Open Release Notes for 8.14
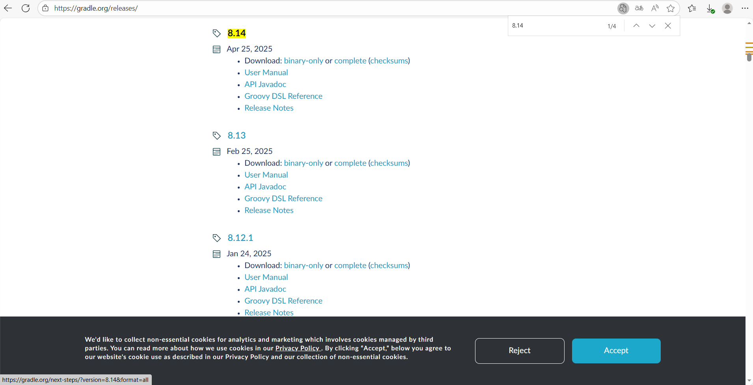Image resolution: width=753 pixels, height=385 pixels. click(x=269, y=108)
